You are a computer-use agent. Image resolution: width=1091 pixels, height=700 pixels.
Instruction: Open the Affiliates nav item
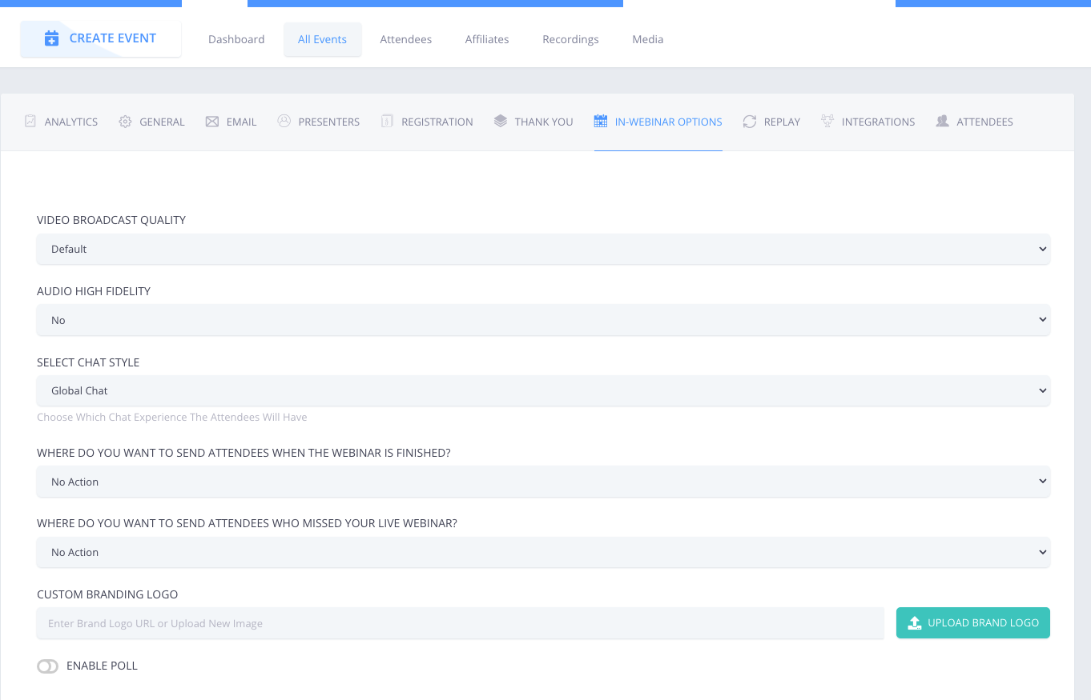coord(487,39)
